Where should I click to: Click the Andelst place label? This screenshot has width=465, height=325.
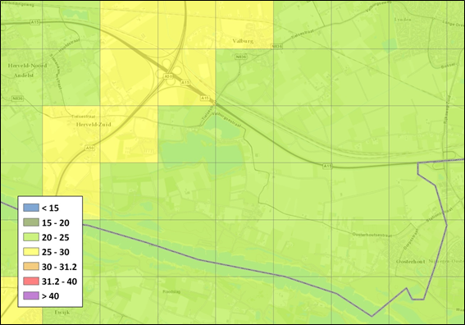[24, 76]
